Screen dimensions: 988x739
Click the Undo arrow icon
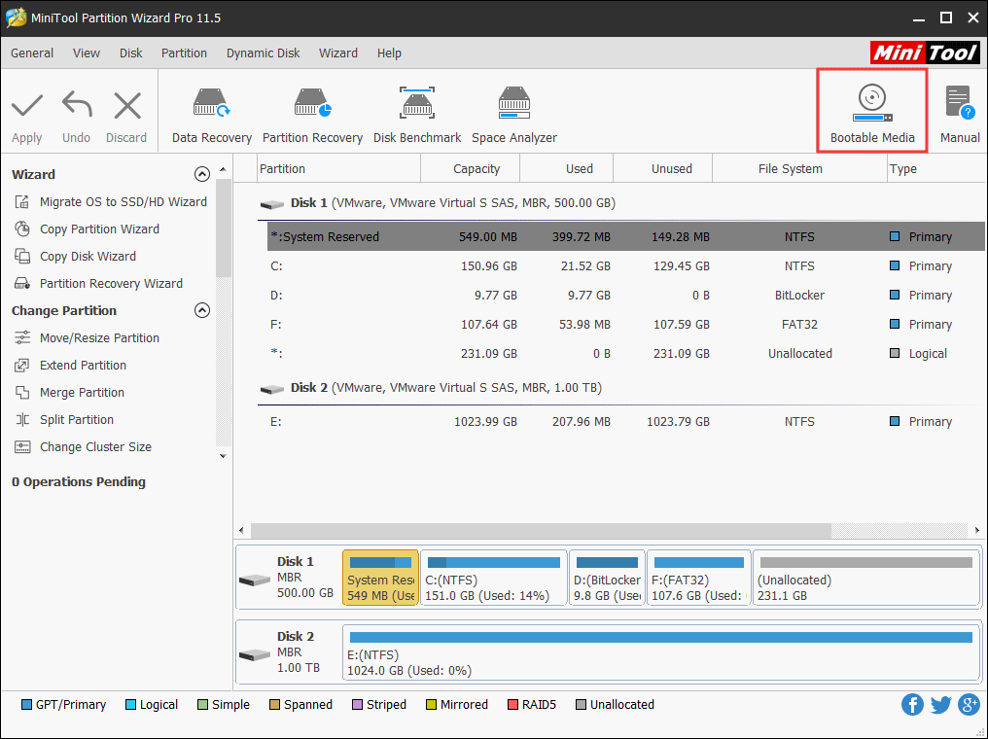[x=77, y=105]
